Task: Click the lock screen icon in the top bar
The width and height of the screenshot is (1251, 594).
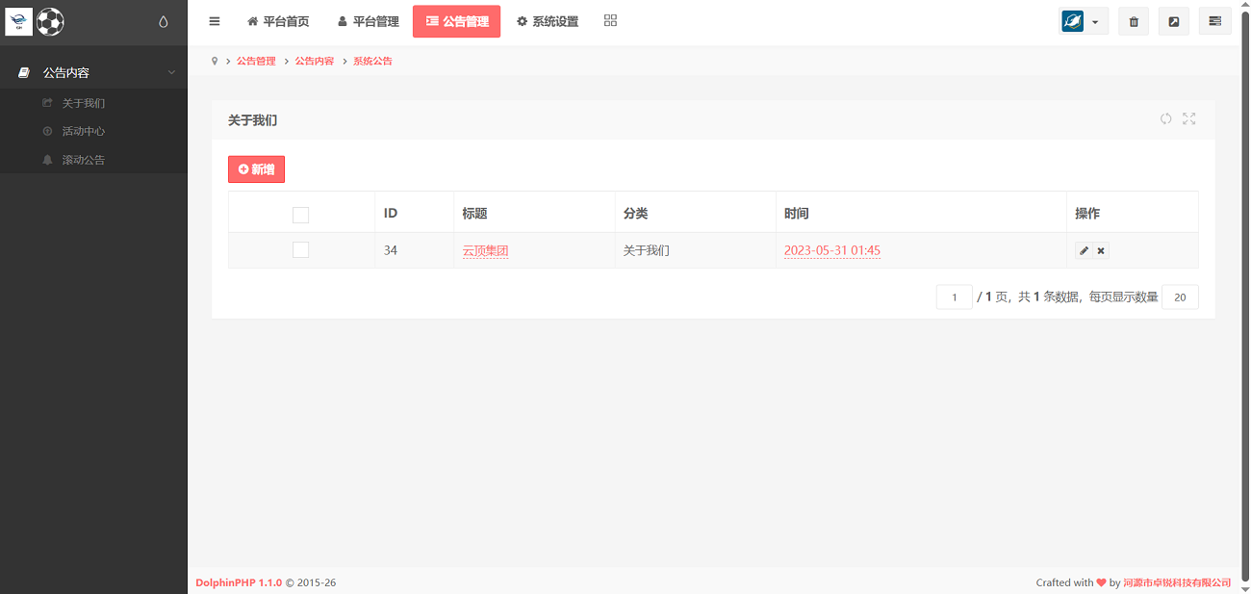Action: [1173, 20]
